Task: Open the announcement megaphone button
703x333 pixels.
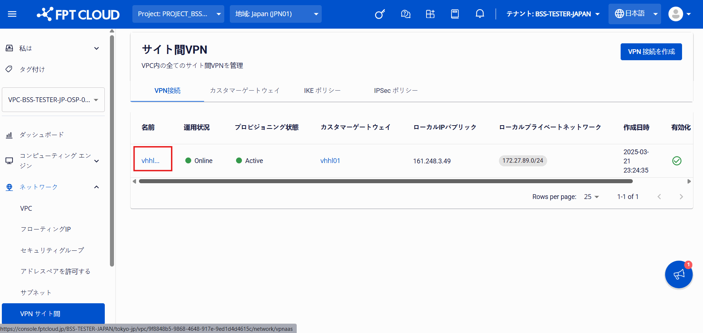Action: (679, 274)
